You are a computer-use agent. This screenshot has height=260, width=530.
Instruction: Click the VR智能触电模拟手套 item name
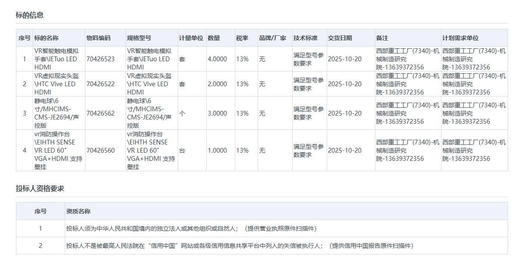[x=57, y=59]
